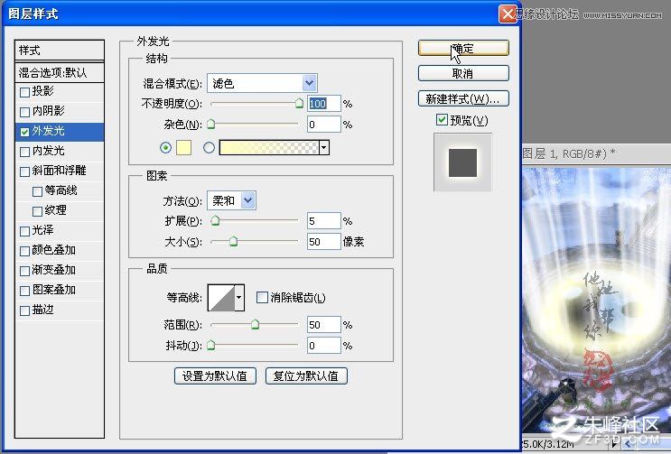Enable the 内阴影 checkbox

click(x=24, y=112)
